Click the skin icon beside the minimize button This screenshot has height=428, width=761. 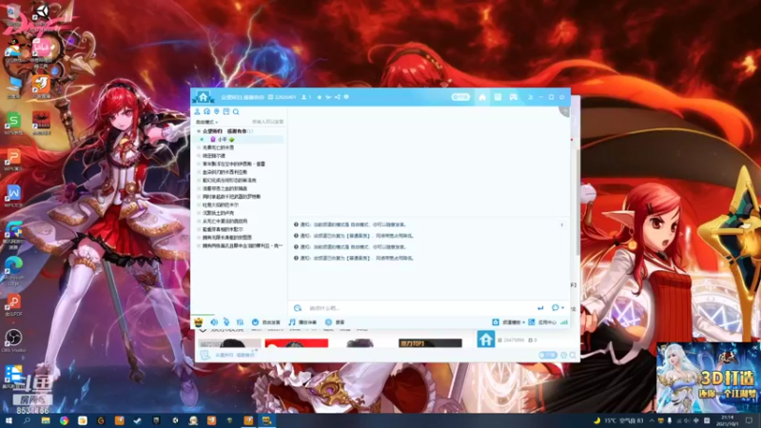coord(530,97)
